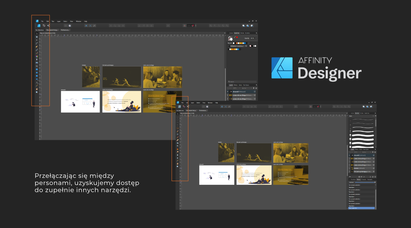Select the Zoom tool in upper window

(x=37, y=92)
